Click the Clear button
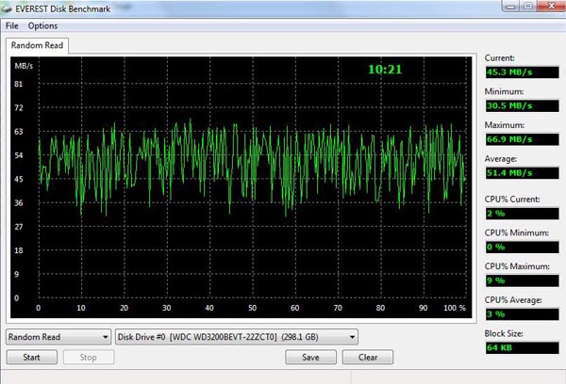The width and height of the screenshot is (566, 384). click(x=368, y=358)
